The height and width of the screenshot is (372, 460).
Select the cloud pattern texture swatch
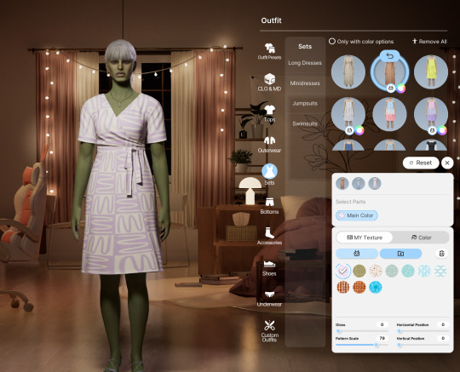point(440,272)
